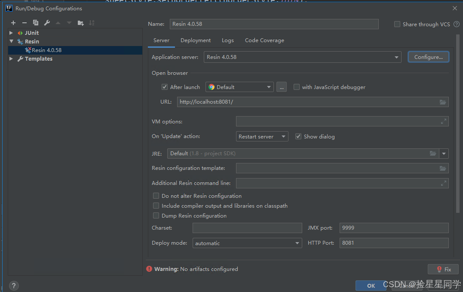Image resolution: width=463 pixels, height=292 pixels.
Task: Click the red warning icon beside No artifacts configured
Action: coord(149,269)
